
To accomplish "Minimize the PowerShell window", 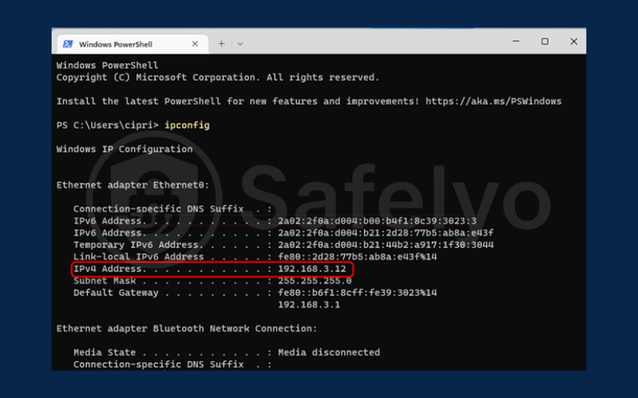I will (516, 41).
